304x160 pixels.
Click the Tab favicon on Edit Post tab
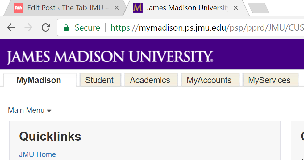[x=19, y=8]
